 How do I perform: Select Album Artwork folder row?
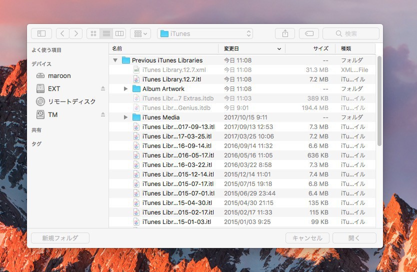click(x=242, y=89)
